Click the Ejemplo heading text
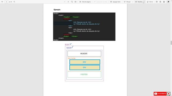 point(57,10)
